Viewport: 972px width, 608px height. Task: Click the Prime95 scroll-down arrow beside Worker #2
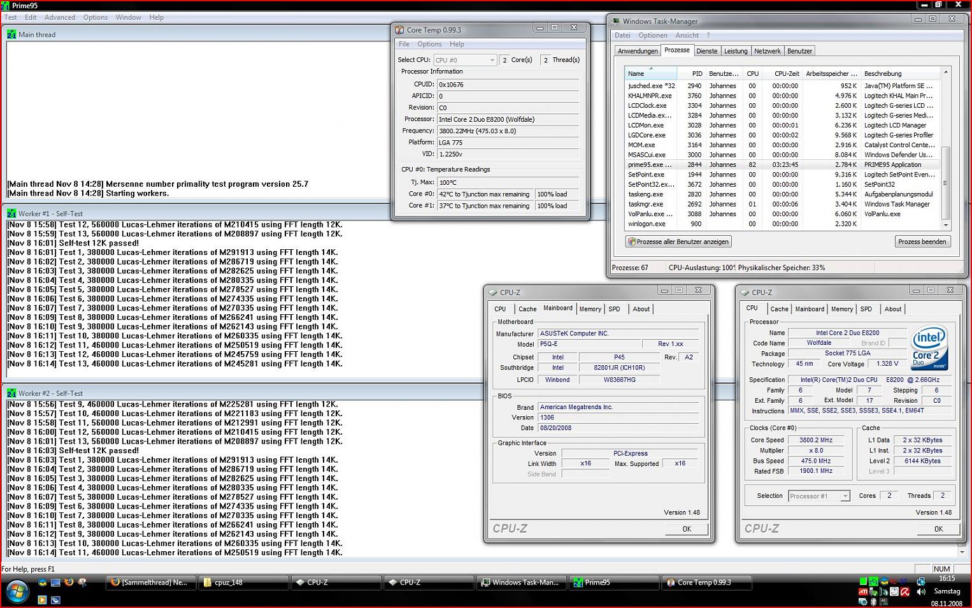coord(962,552)
